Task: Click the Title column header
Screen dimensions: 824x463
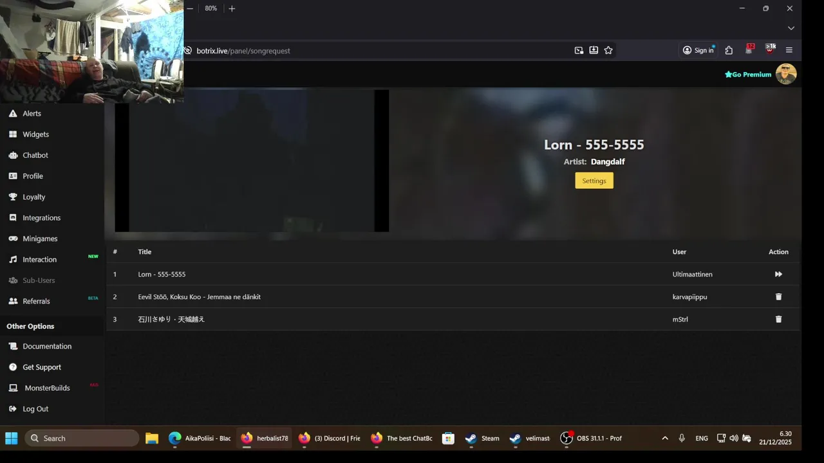Action: [144, 252]
